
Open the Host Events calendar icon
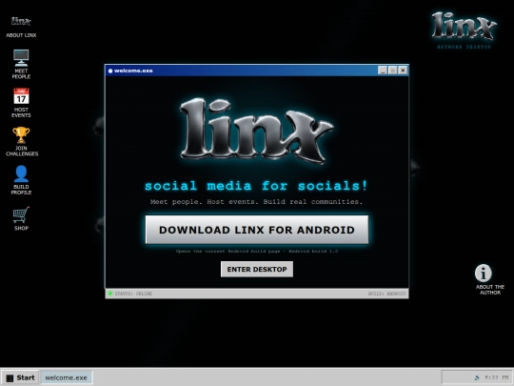pos(21,103)
